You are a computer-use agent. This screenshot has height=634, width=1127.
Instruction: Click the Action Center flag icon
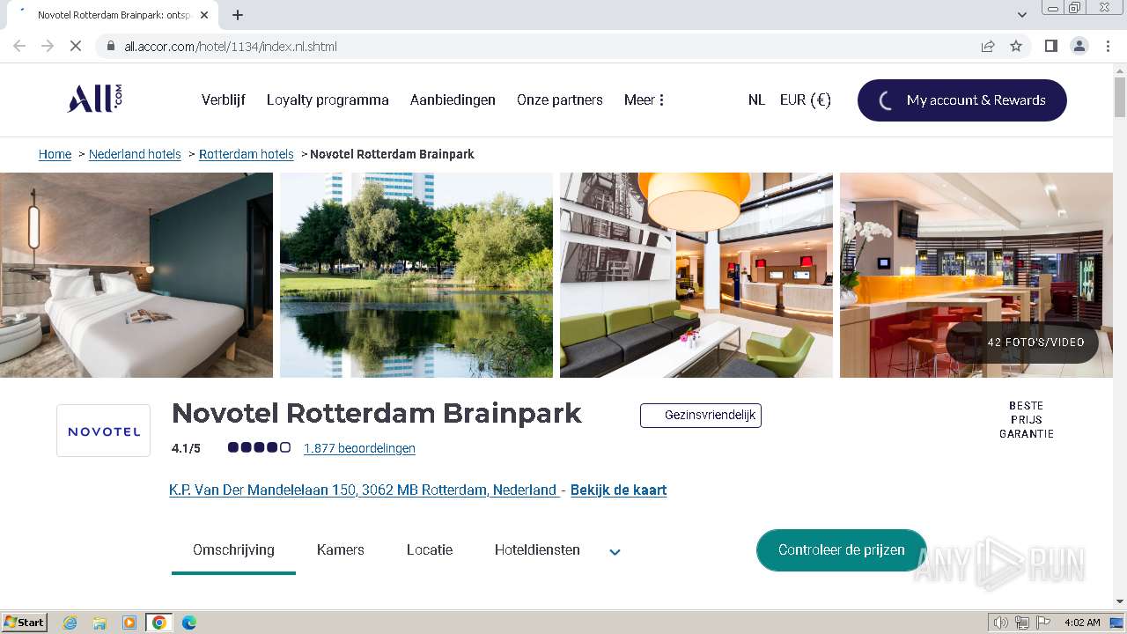point(1043,623)
